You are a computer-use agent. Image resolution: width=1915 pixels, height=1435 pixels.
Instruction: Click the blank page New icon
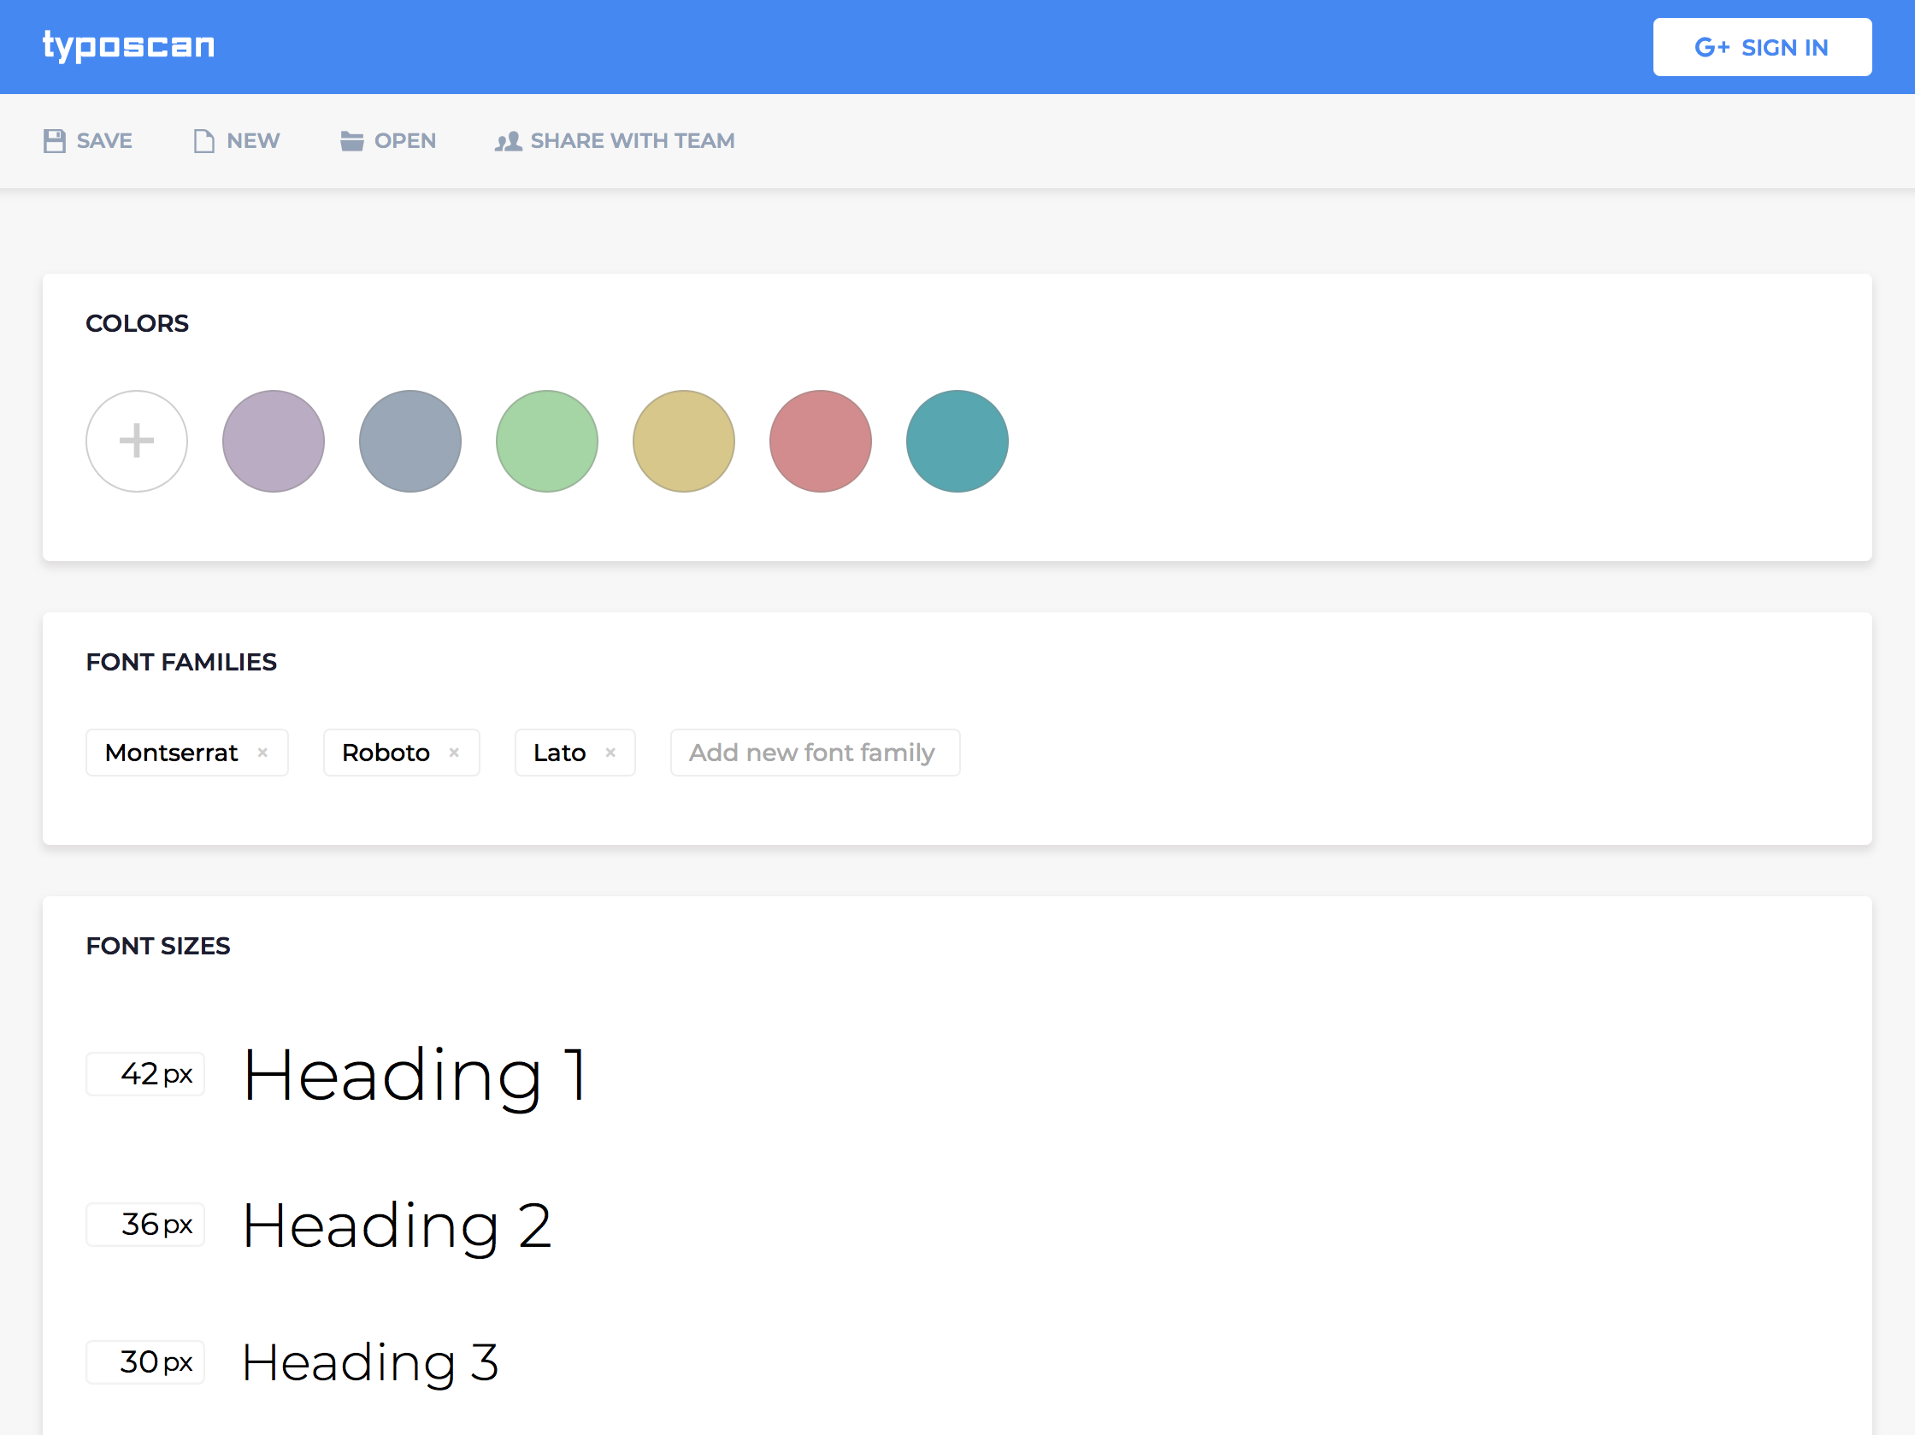(204, 141)
